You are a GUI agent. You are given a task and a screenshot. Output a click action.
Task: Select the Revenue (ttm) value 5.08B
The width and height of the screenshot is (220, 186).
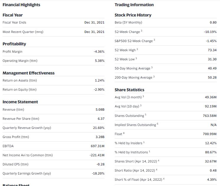pos(100,109)
